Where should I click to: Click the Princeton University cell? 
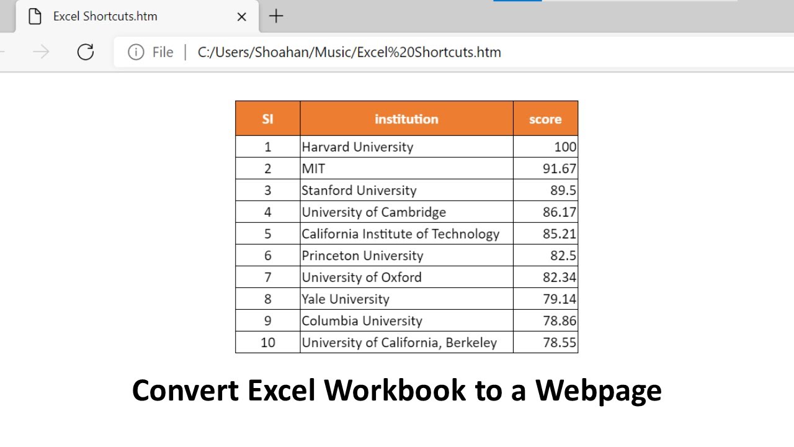(407, 256)
